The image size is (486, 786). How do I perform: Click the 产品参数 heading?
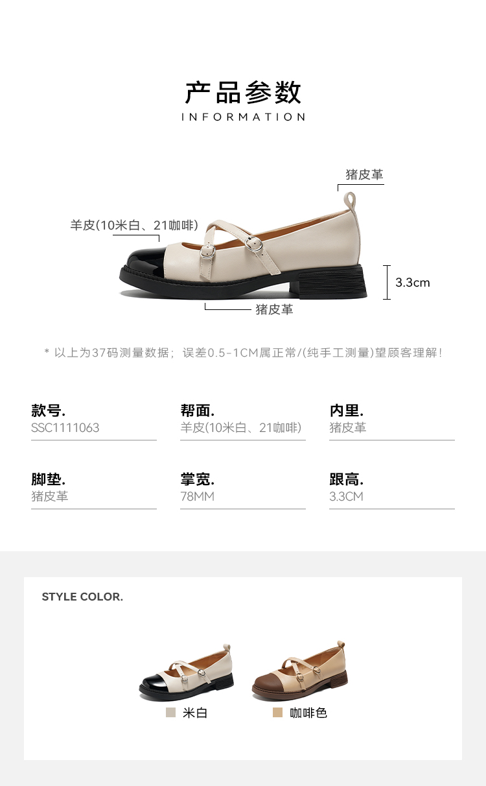coord(243,92)
